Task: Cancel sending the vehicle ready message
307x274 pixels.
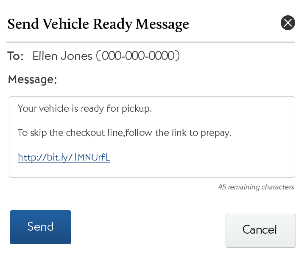Action: (260, 230)
